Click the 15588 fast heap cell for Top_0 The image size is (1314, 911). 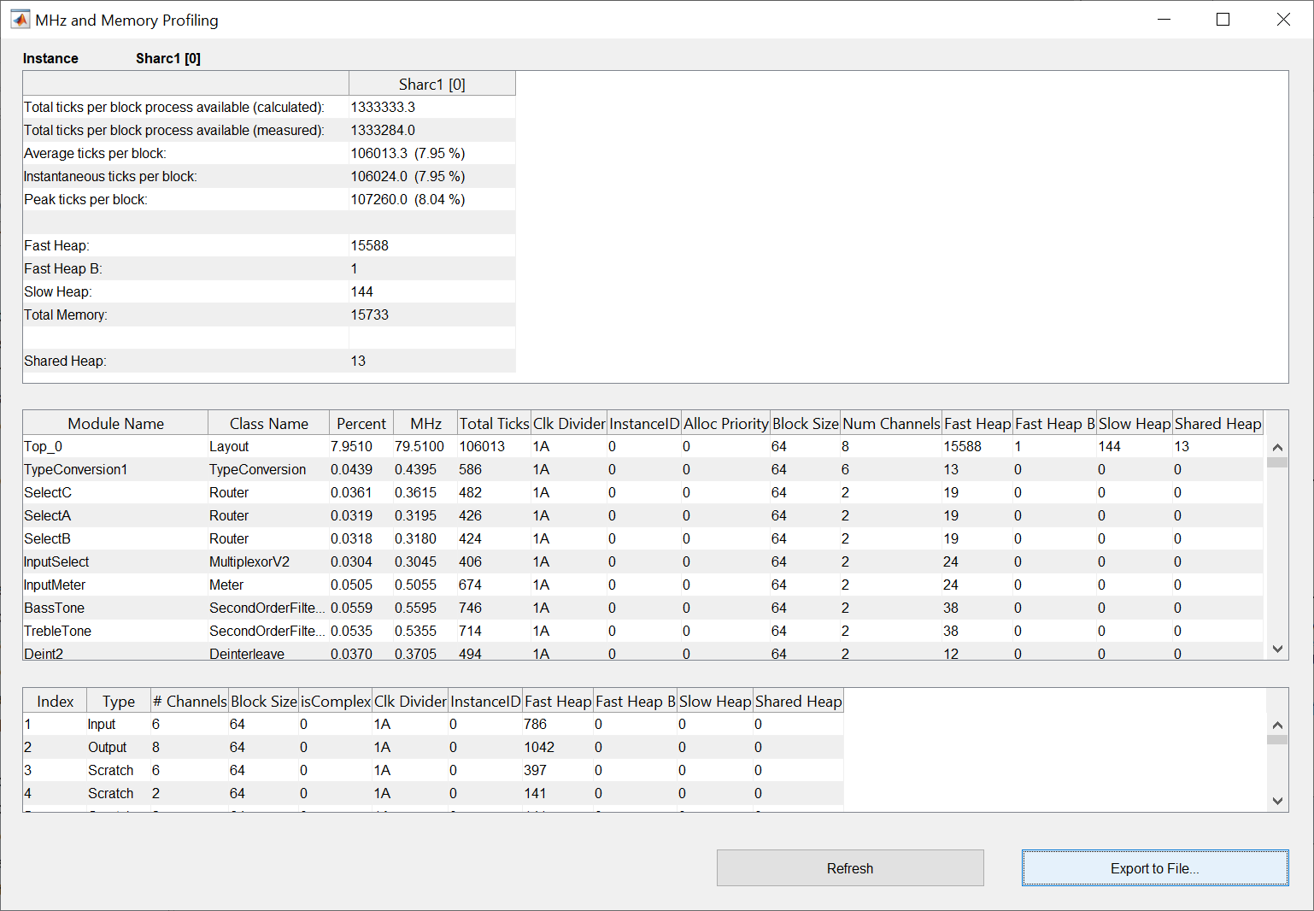click(x=977, y=446)
